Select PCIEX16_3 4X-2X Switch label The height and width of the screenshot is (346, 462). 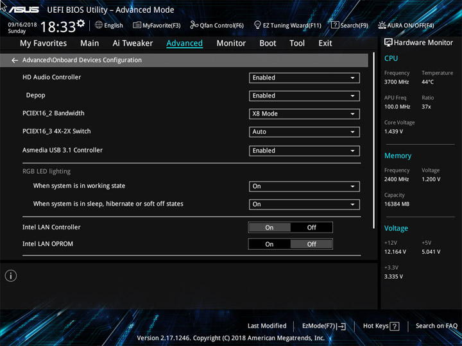[x=56, y=131]
